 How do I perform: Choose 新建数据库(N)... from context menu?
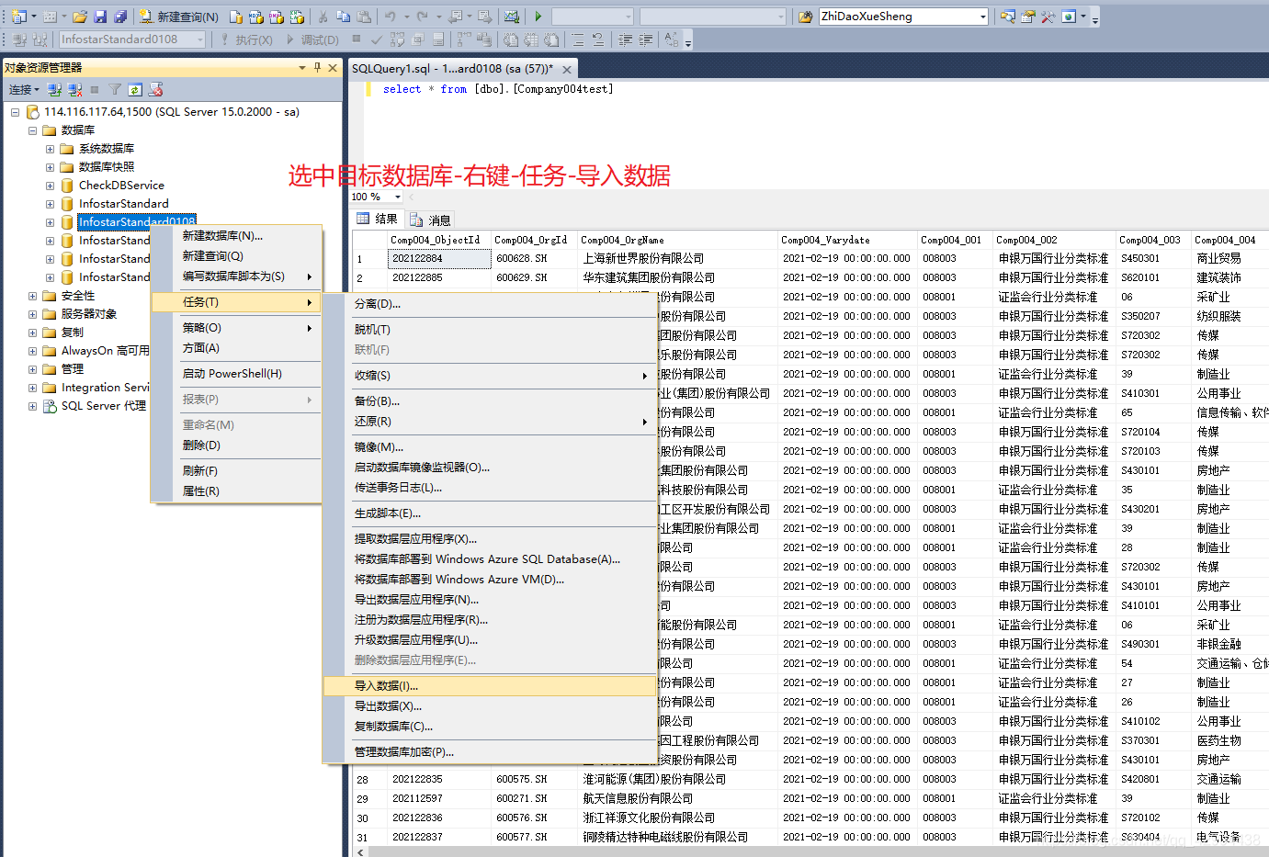pos(237,236)
